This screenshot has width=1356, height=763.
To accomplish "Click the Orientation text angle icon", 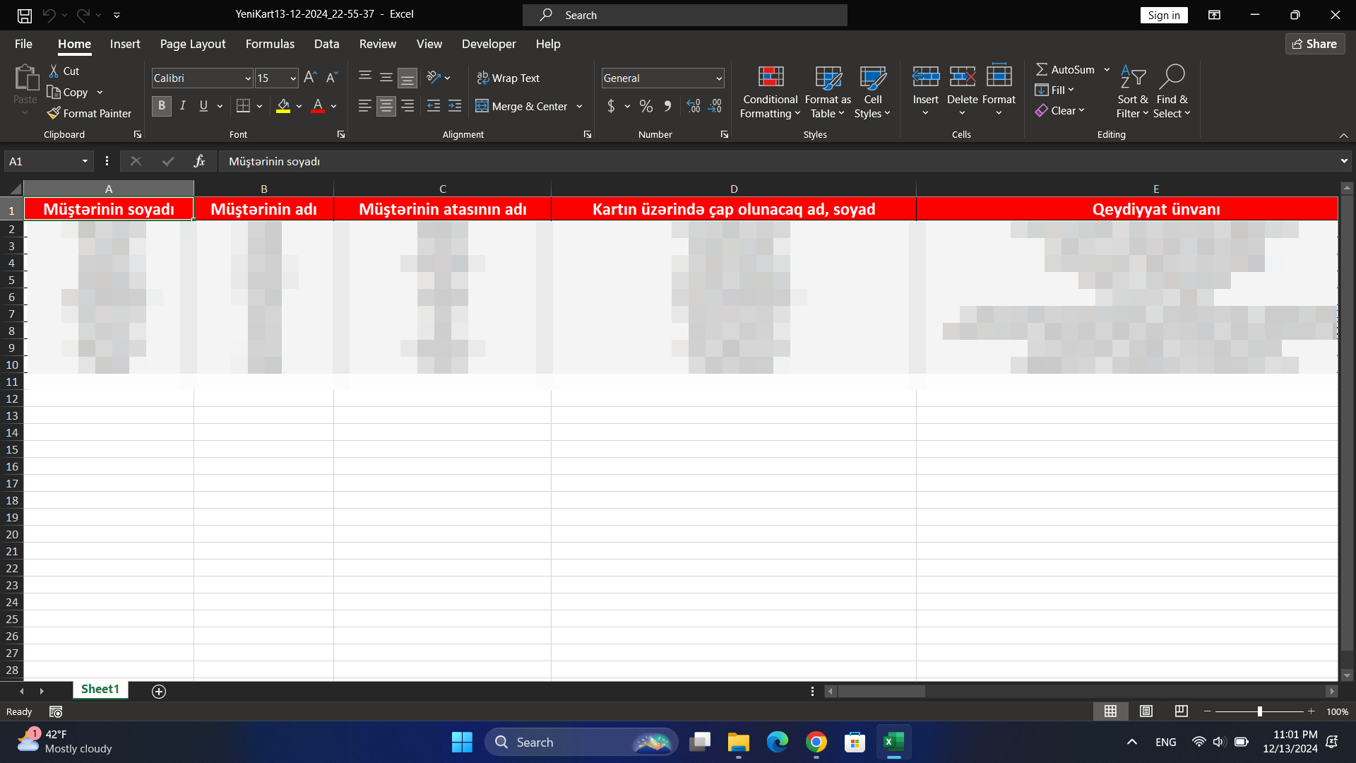I will coord(434,78).
